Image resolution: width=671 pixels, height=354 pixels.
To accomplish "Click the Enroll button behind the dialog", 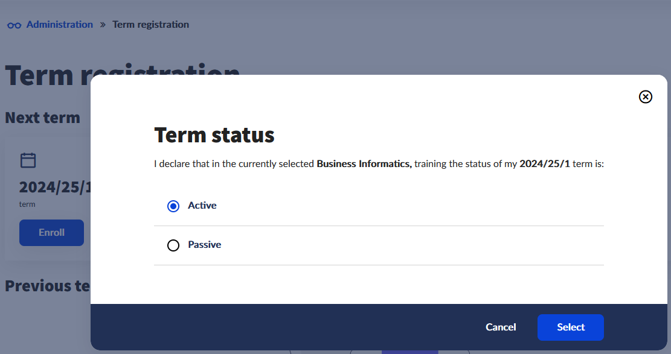I will point(51,233).
